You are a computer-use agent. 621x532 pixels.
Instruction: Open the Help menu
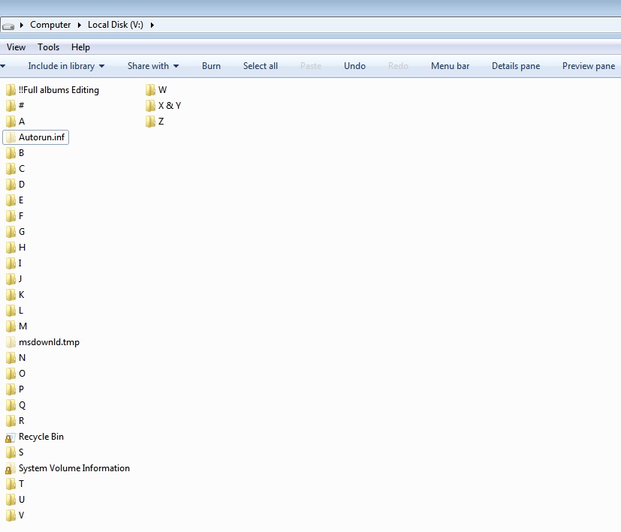tap(80, 47)
